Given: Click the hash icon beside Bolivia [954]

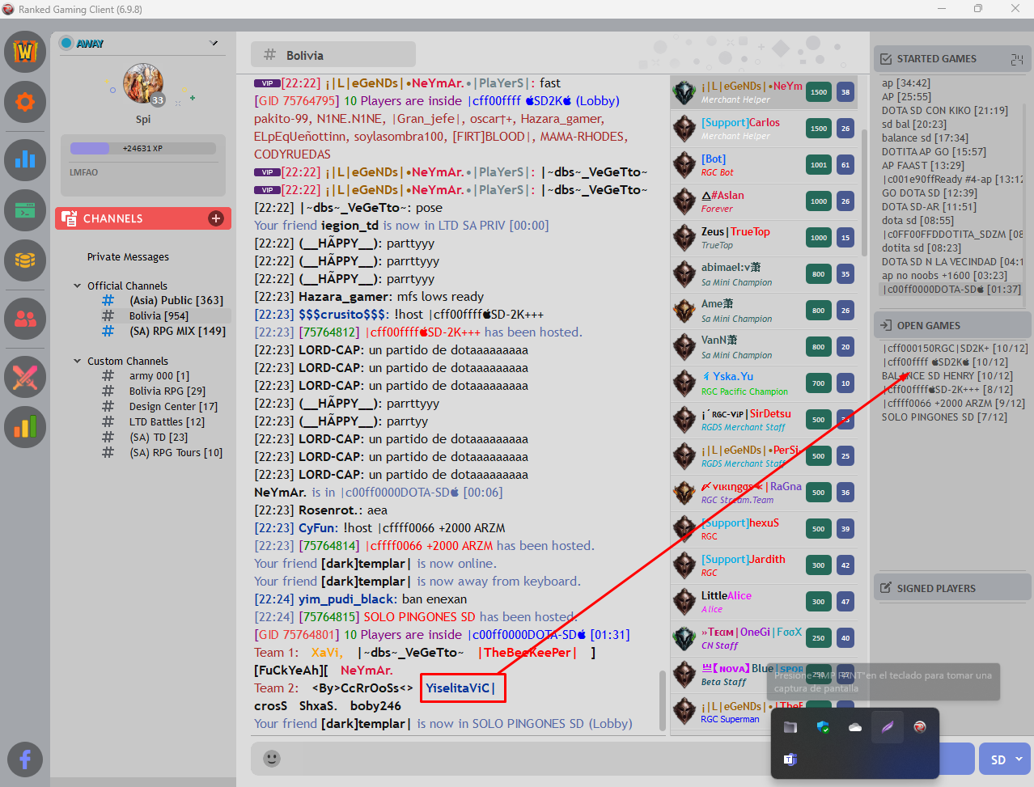Looking at the screenshot, I should pos(108,315).
